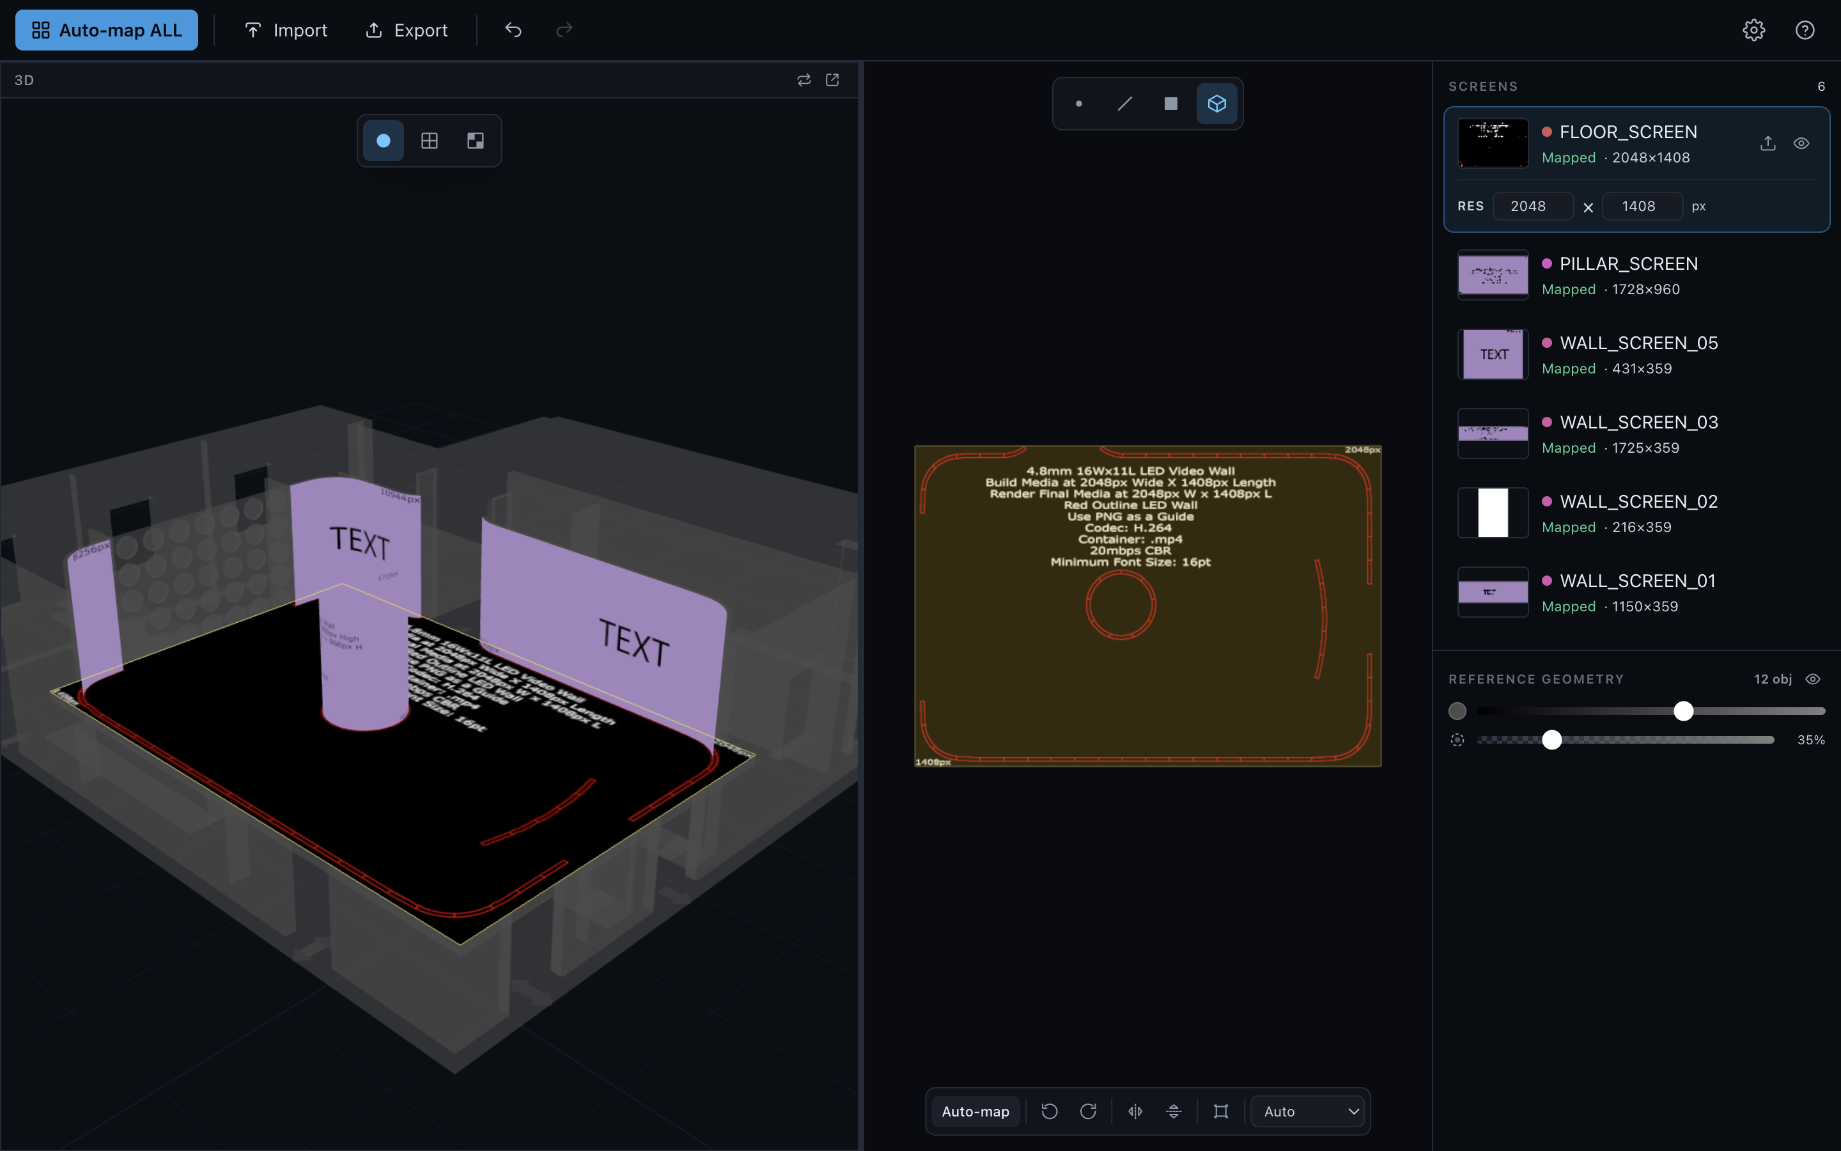The height and width of the screenshot is (1151, 1841).
Task: Click the PILLAR_SCREEN thumbnail
Action: (x=1493, y=275)
